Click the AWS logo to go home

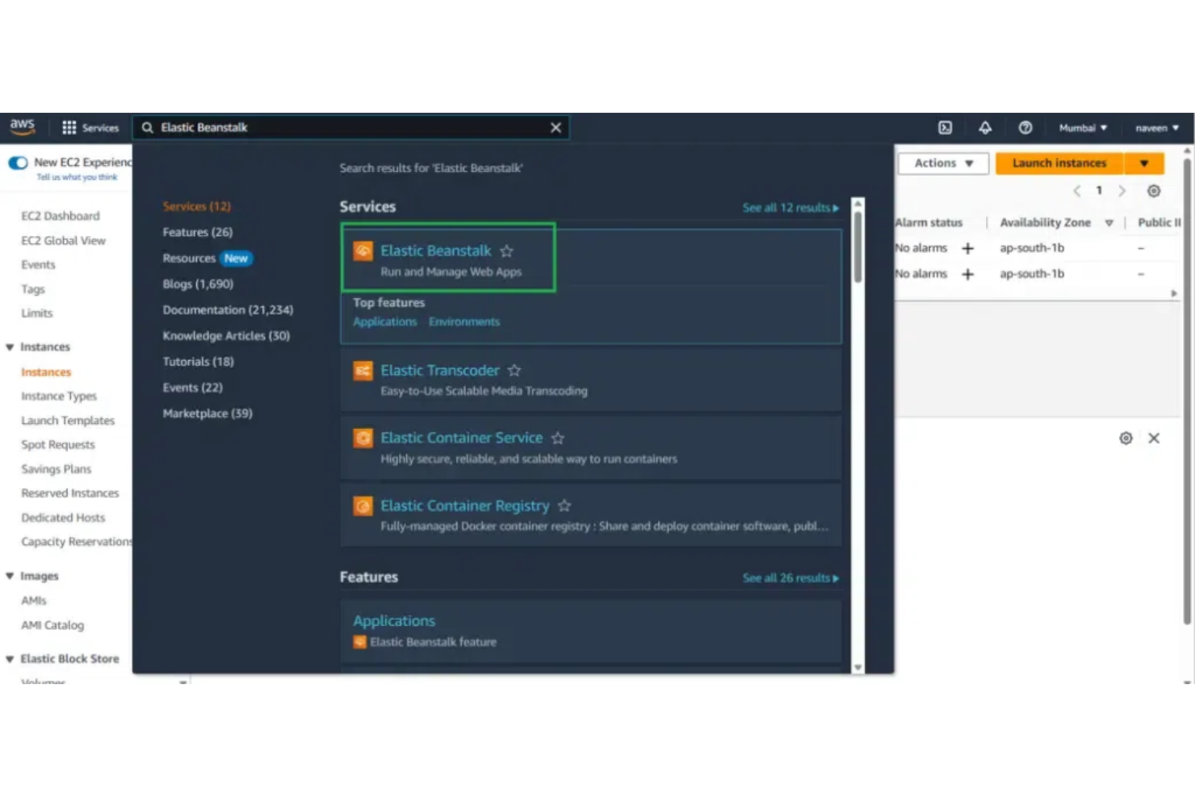[23, 126]
